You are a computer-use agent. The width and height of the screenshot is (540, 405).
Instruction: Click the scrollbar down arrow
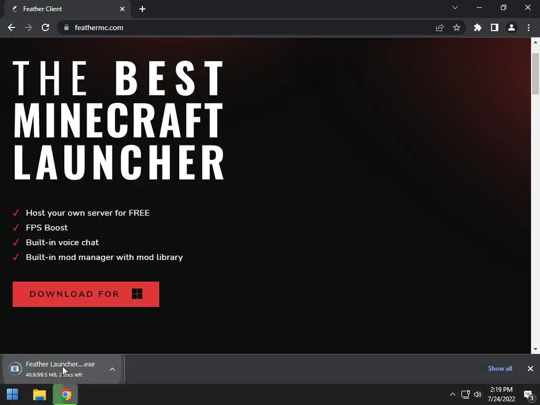coord(535,349)
